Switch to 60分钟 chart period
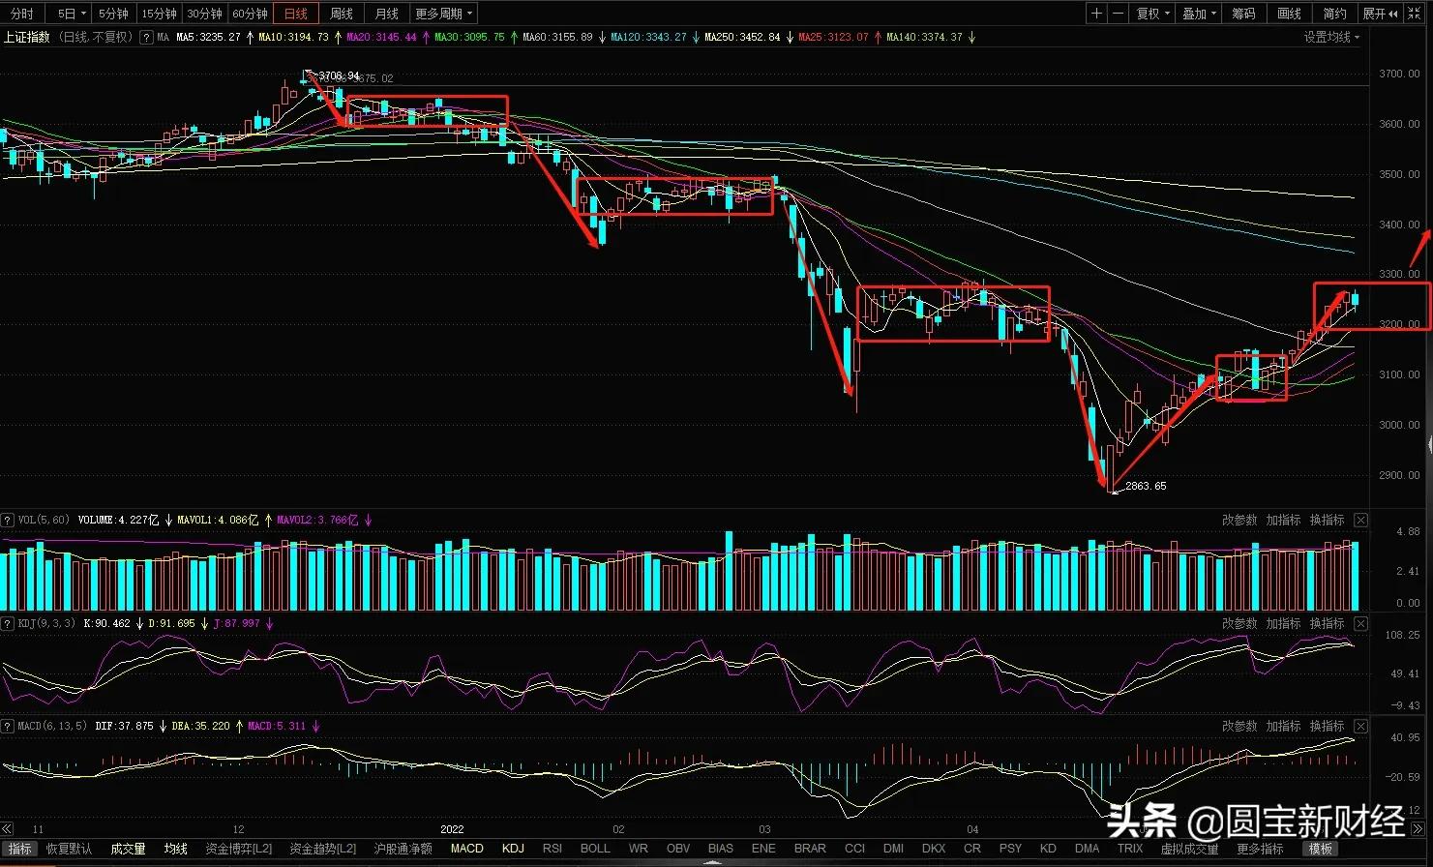The width and height of the screenshot is (1433, 867). tap(250, 14)
